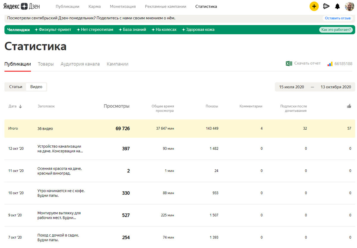This screenshot has height=248, width=357.
Task: Click the Оставить отзыв button
Action: (338, 18)
